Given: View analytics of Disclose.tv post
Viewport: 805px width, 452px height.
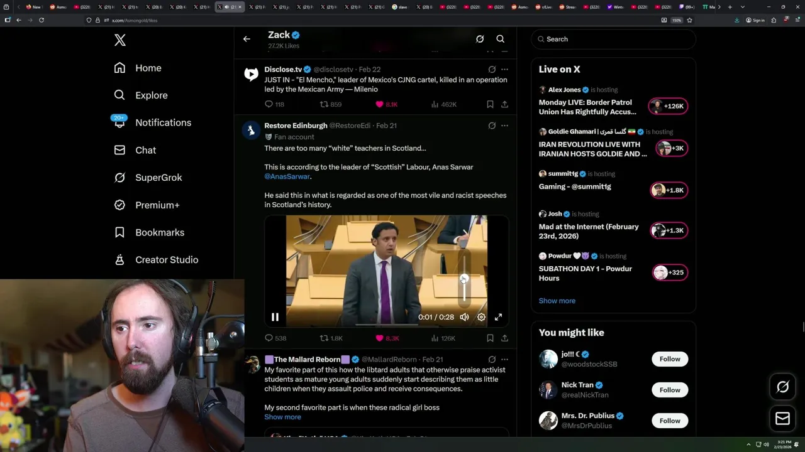Looking at the screenshot, I should (443, 104).
